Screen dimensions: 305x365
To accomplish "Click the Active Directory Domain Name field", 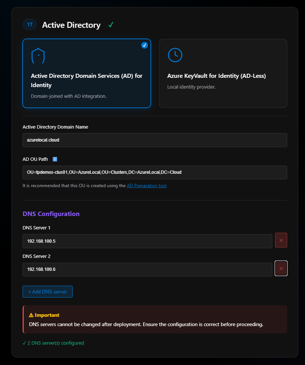I will (x=155, y=140).
